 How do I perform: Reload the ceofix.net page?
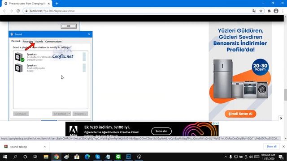coord(18,11)
